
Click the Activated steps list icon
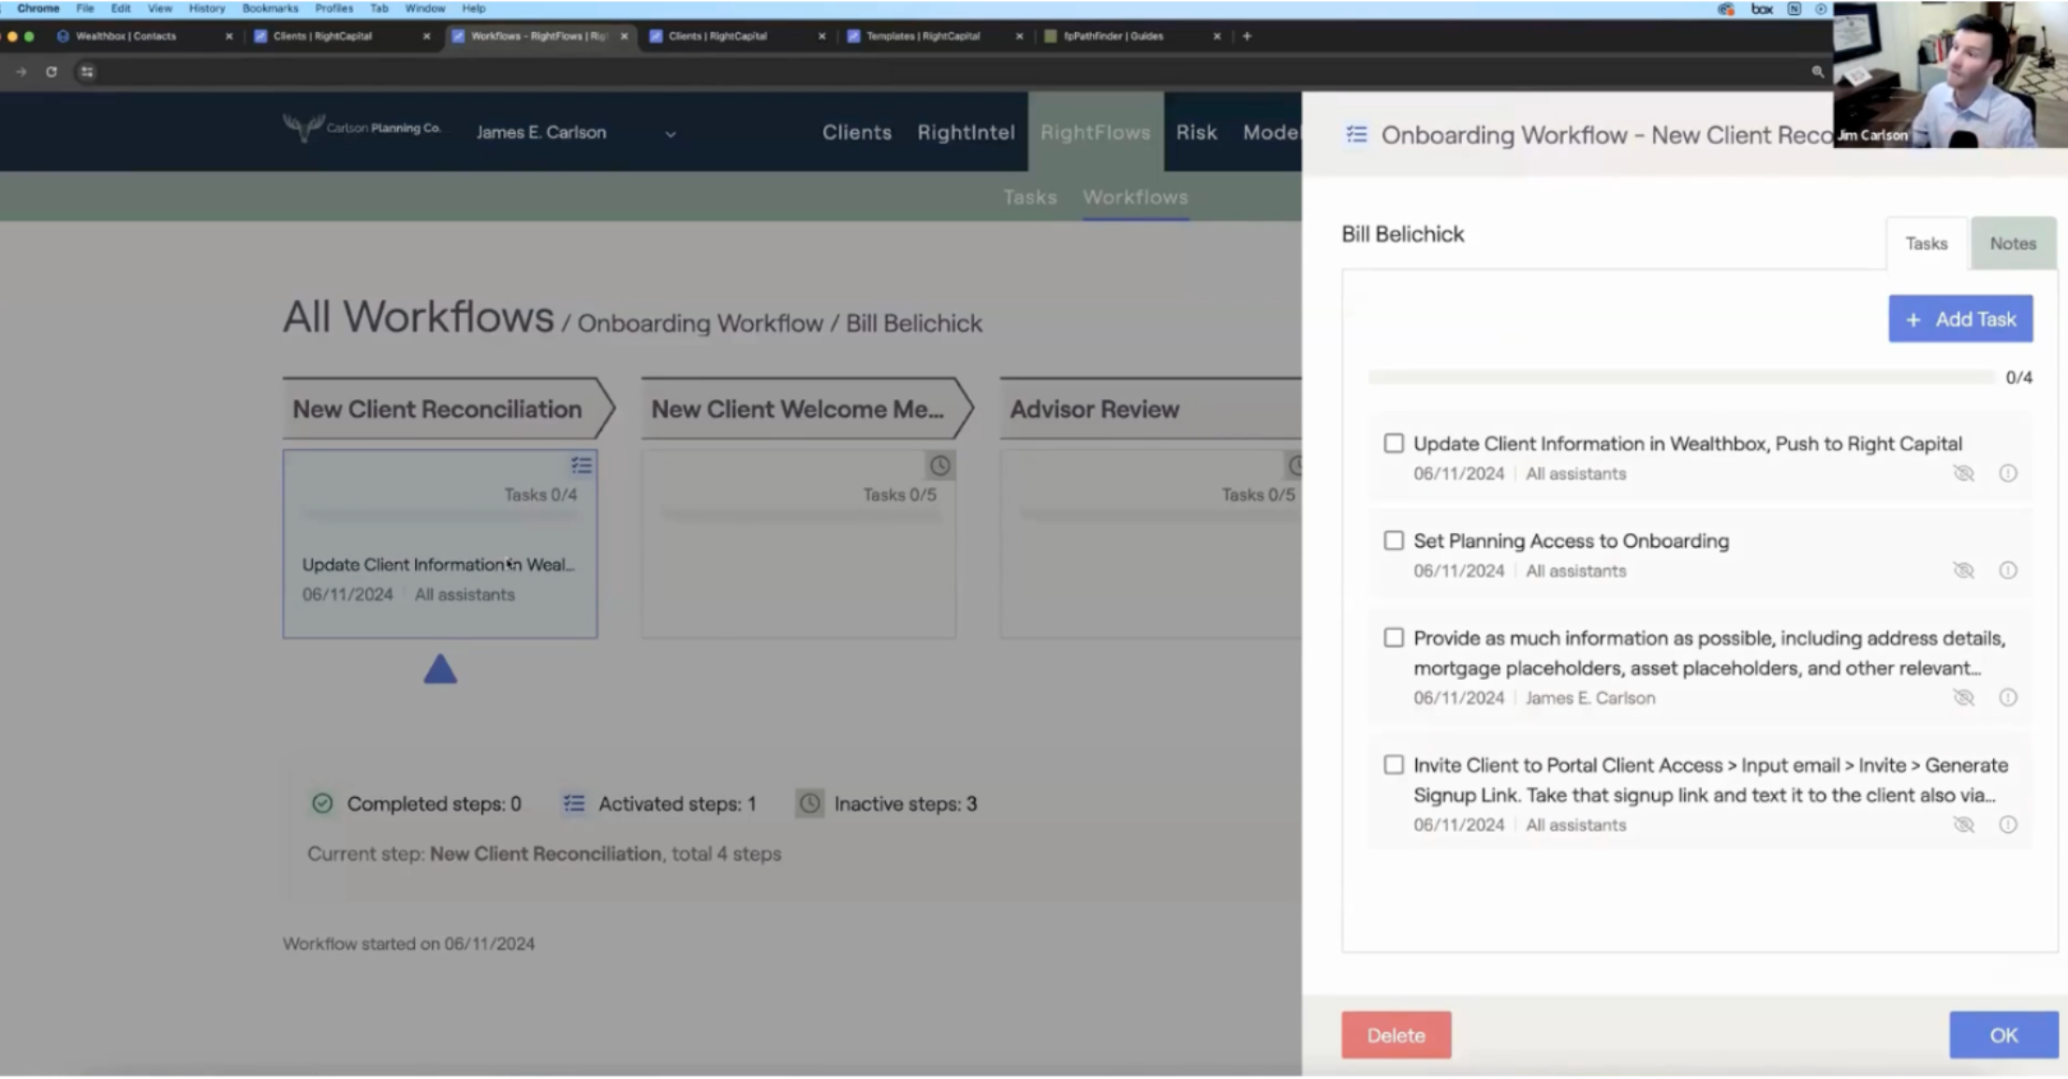[573, 804]
